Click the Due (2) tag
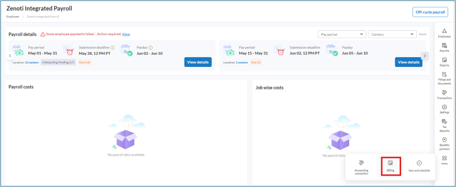This screenshot has width=456, height=187. [256, 62]
